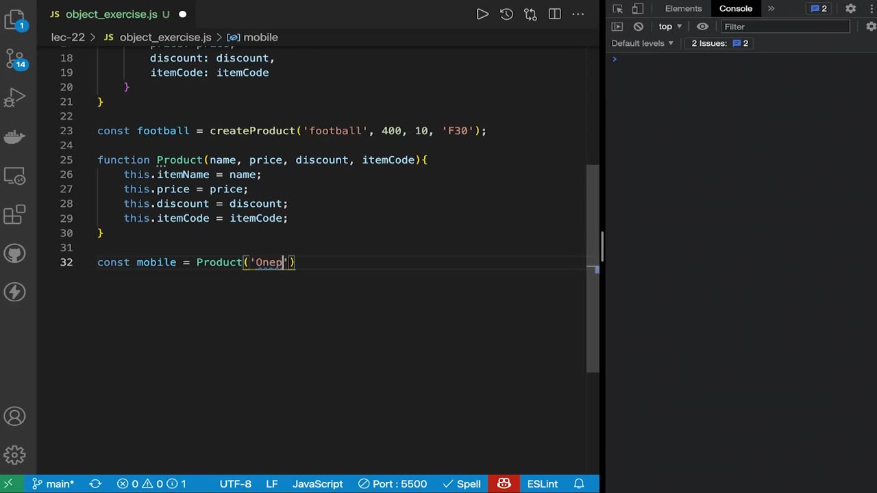This screenshot has height=493, width=877.
Task: Open the notifications bell in status bar
Action: tap(579, 483)
